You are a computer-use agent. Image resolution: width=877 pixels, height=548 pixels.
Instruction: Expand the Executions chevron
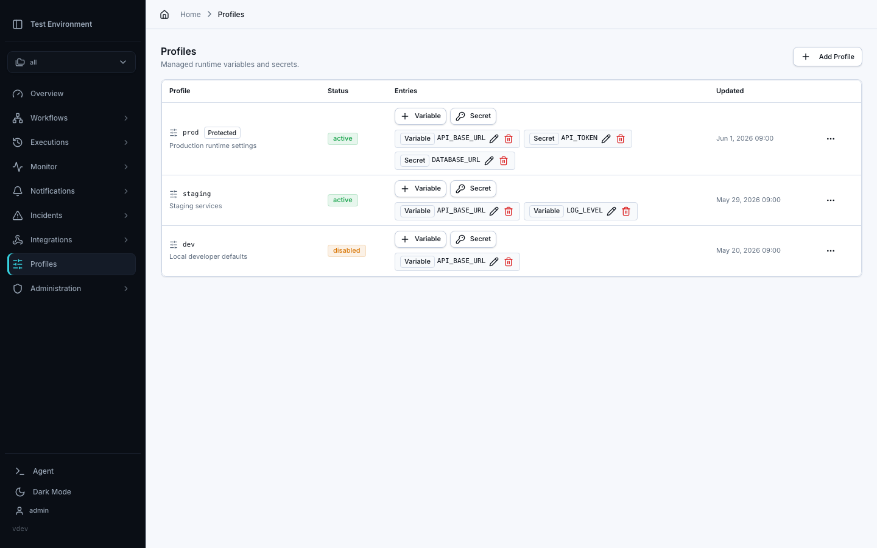pos(126,142)
